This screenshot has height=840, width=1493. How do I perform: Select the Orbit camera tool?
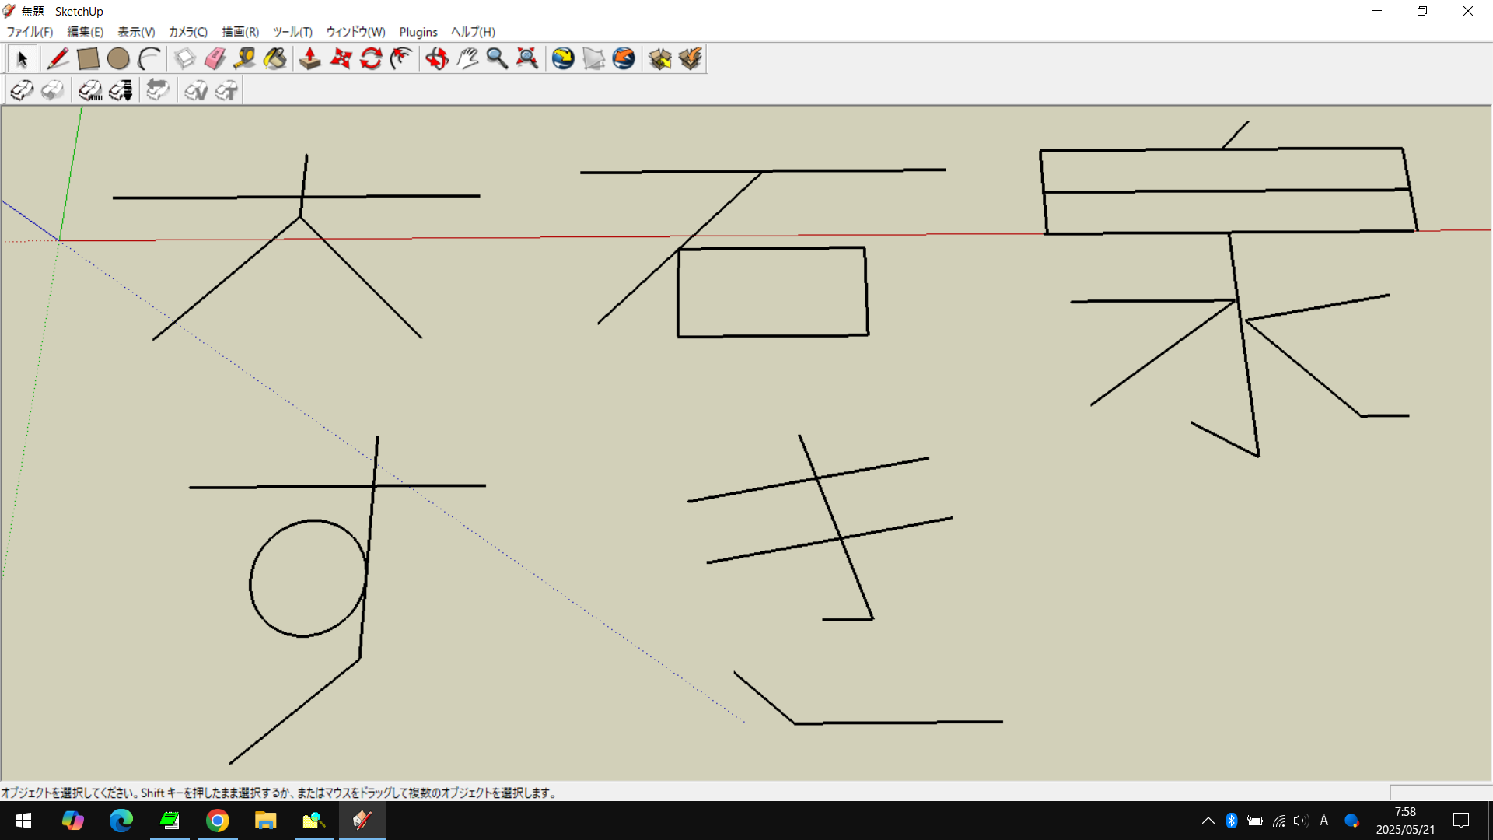[437, 59]
